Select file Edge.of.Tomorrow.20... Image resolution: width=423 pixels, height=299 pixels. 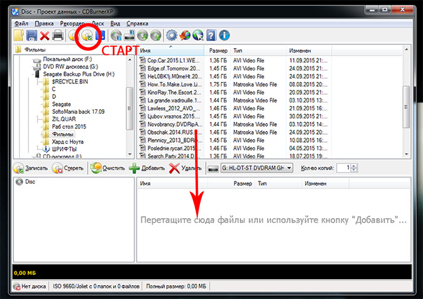click(x=173, y=68)
